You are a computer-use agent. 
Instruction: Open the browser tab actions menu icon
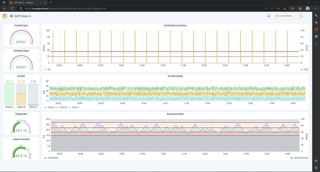tap(4, 3)
